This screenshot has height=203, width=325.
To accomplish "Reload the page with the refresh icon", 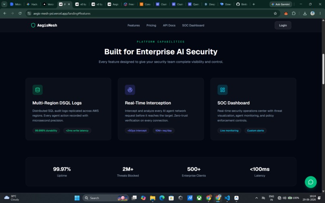I will (20, 13).
